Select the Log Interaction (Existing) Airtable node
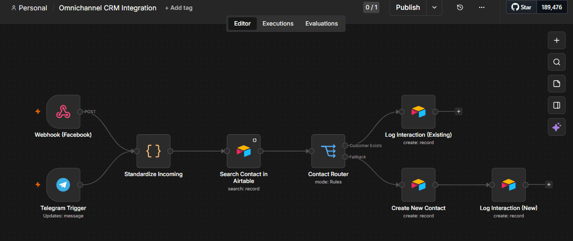The image size is (573, 241). pos(419,112)
